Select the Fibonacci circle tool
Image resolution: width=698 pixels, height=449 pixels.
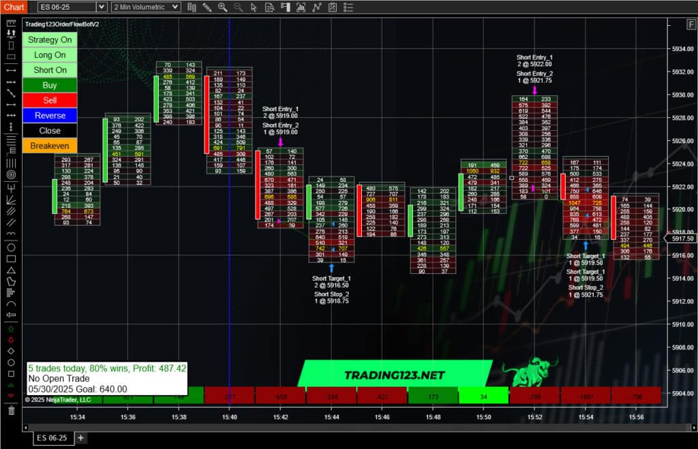point(11,175)
